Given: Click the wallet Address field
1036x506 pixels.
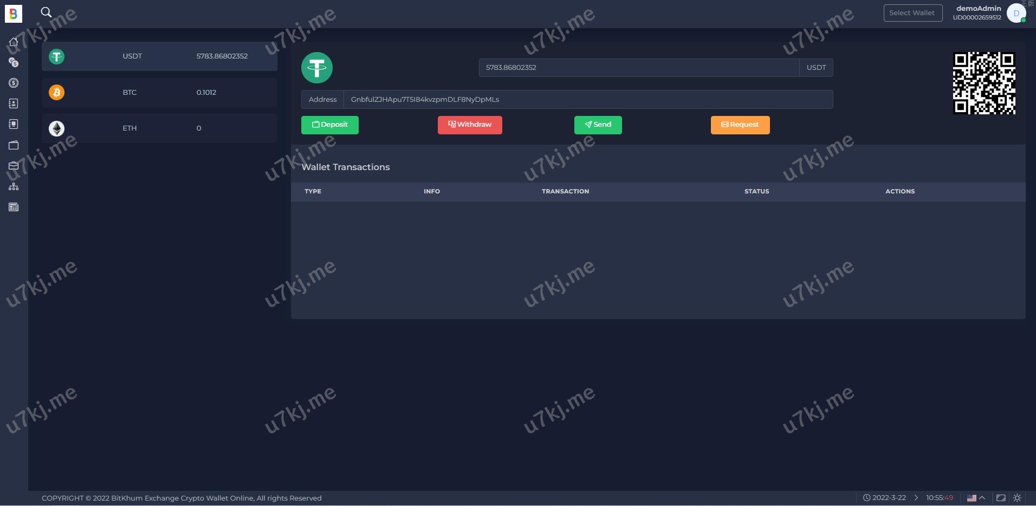Looking at the screenshot, I should click(x=587, y=100).
